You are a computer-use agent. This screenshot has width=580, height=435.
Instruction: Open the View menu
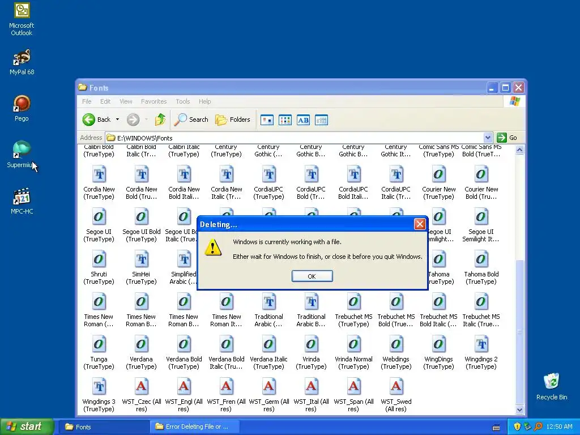[x=126, y=101]
